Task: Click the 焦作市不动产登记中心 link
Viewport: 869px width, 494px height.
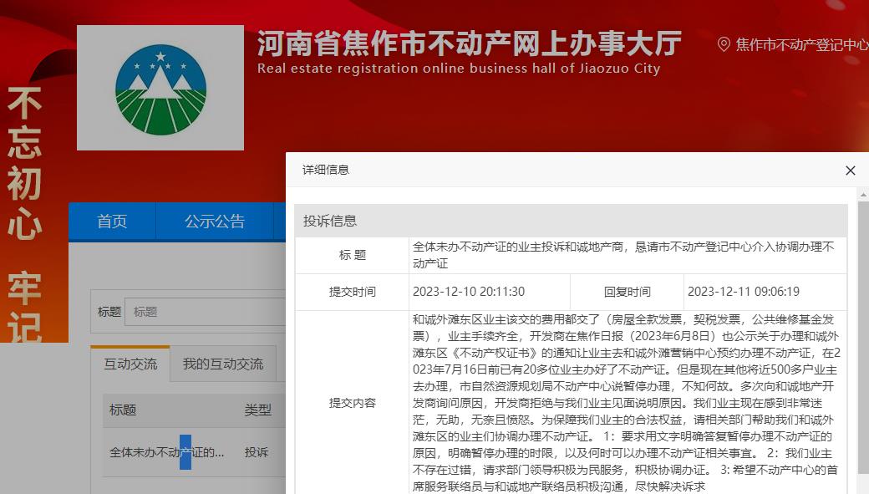Action: pos(801,45)
